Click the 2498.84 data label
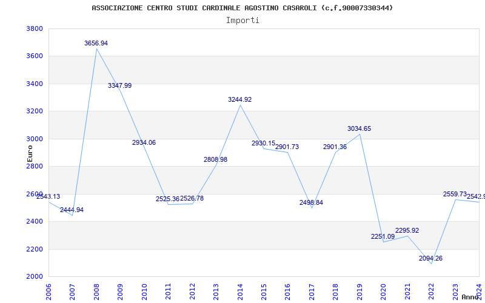This screenshot has height=303, width=485. point(311,203)
